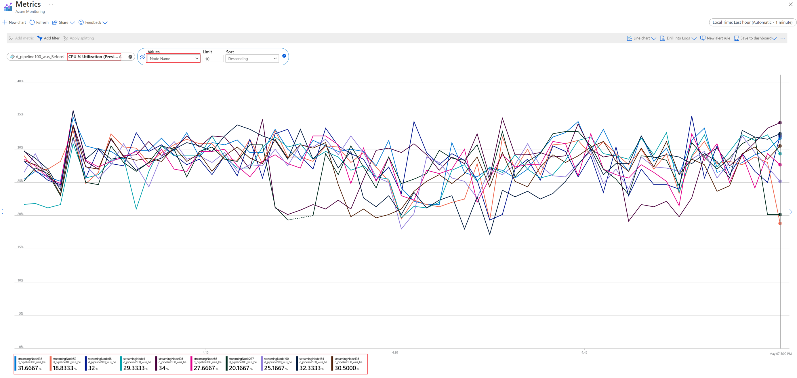
Task: Open the Node Name values dropdown
Action: [173, 58]
